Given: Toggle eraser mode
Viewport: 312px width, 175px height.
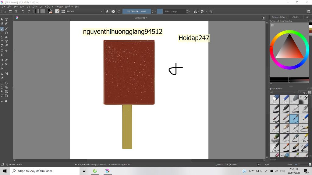Looking at the screenshot, I should (107, 11).
